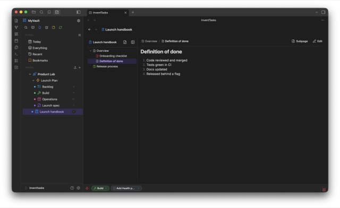
Task: Switch the inventtasks vault selector
Action: pos(35,188)
